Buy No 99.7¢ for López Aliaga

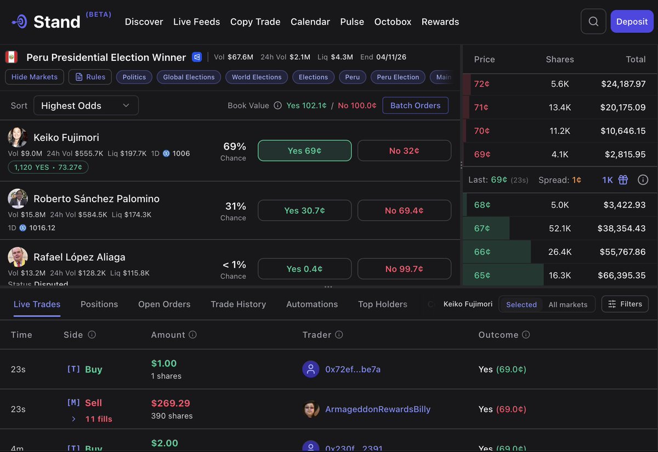(x=404, y=269)
